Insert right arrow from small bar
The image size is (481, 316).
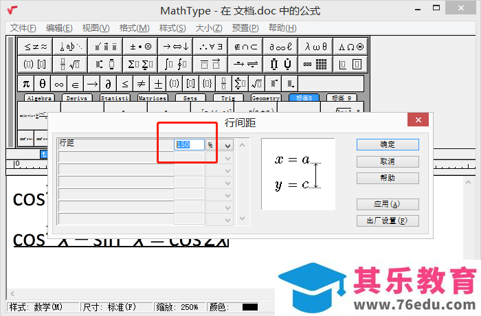pos(92,83)
